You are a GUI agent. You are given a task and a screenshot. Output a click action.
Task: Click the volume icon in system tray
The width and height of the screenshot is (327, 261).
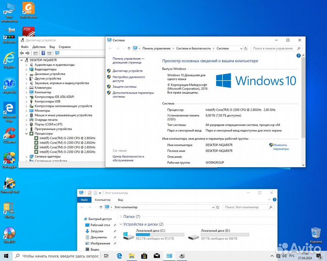point(284,256)
